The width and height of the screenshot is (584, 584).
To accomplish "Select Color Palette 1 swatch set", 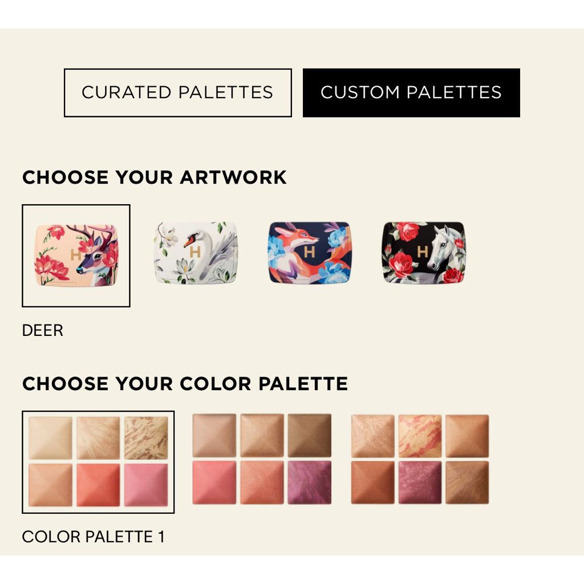I will point(98,461).
